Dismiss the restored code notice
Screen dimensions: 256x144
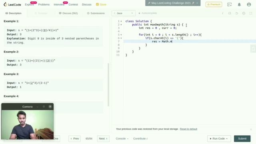(251, 129)
